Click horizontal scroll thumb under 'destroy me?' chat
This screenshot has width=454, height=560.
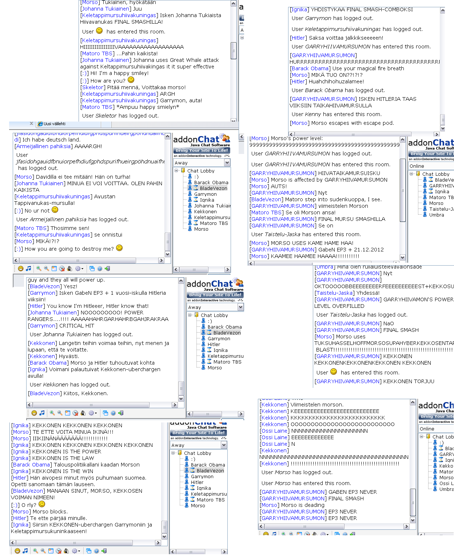coord(77,261)
